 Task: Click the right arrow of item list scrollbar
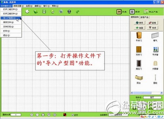coord(161,93)
